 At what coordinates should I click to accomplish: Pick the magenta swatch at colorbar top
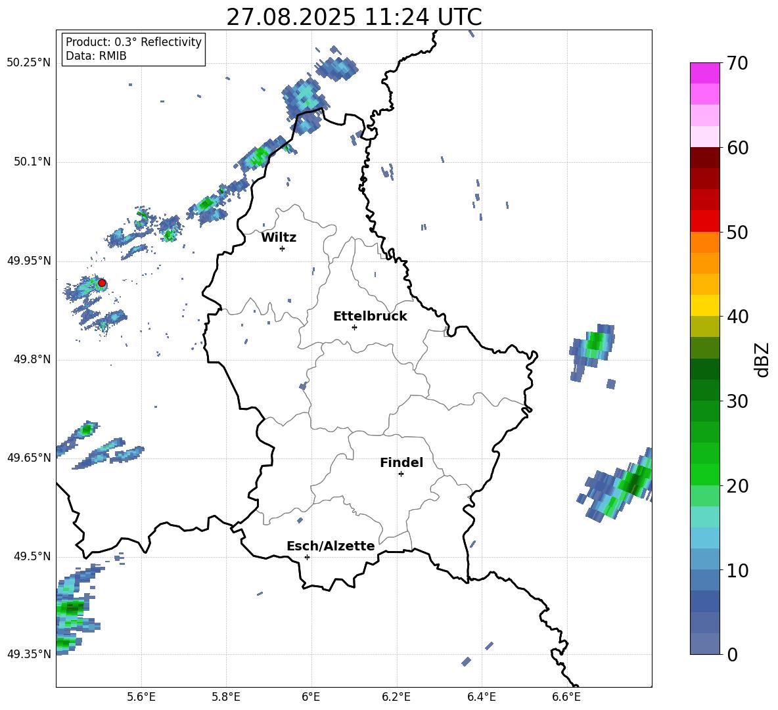coord(704,74)
